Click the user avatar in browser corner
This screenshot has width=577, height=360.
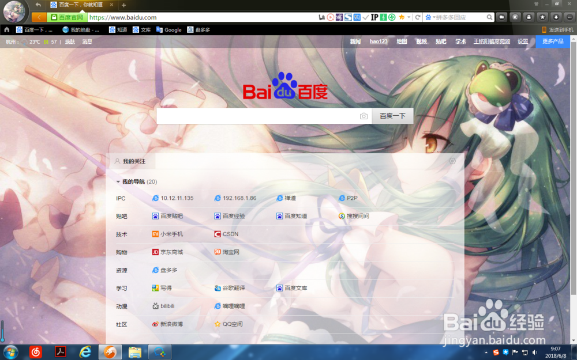point(14,11)
